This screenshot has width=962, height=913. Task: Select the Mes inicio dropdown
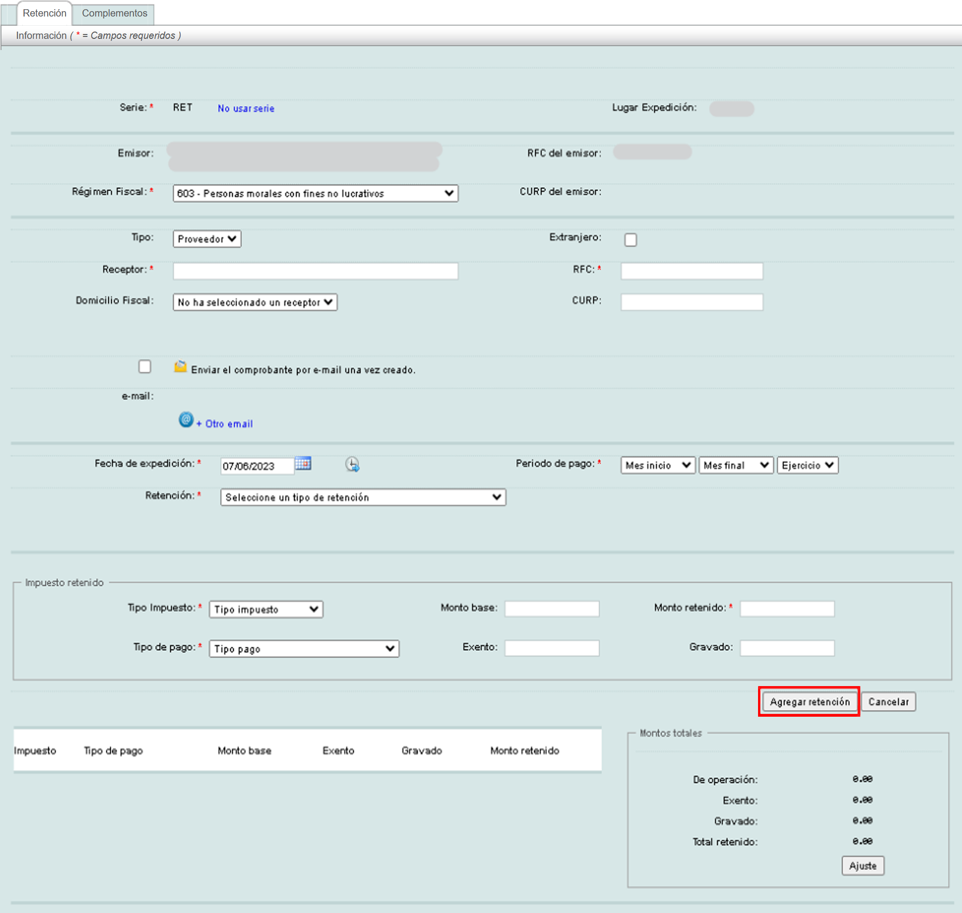tap(658, 465)
